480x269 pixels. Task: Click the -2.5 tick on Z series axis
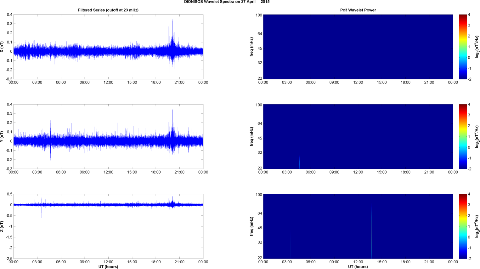(8, 259)
